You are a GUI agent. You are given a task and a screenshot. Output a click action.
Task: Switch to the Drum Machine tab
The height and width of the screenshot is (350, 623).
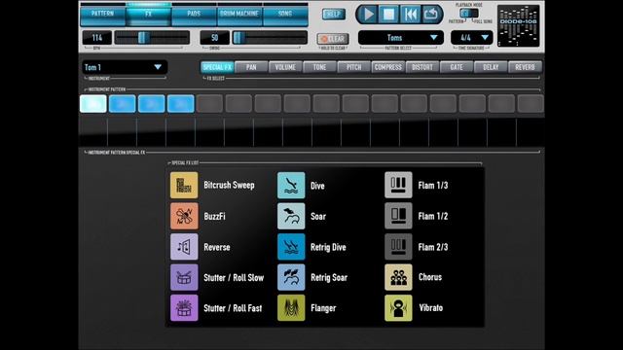[x=239, y=16]
